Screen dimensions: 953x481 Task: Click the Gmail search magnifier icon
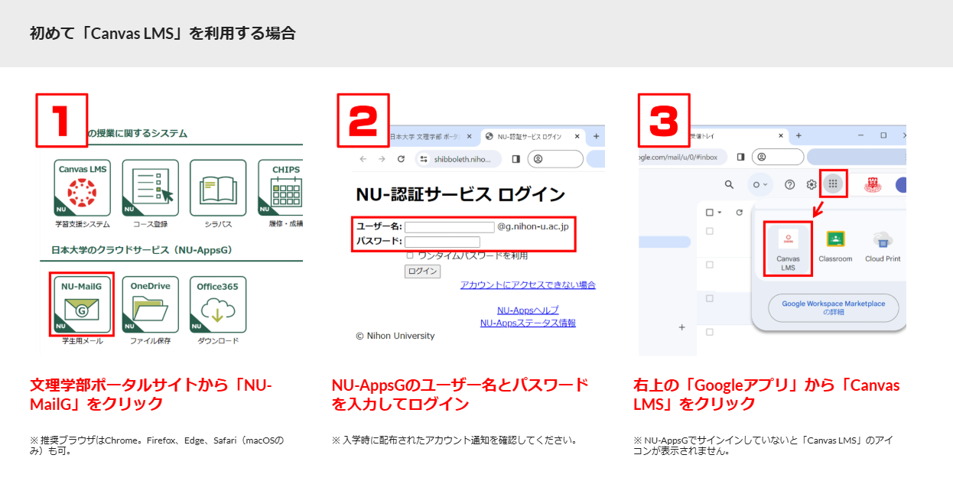[x=729, y=184]
